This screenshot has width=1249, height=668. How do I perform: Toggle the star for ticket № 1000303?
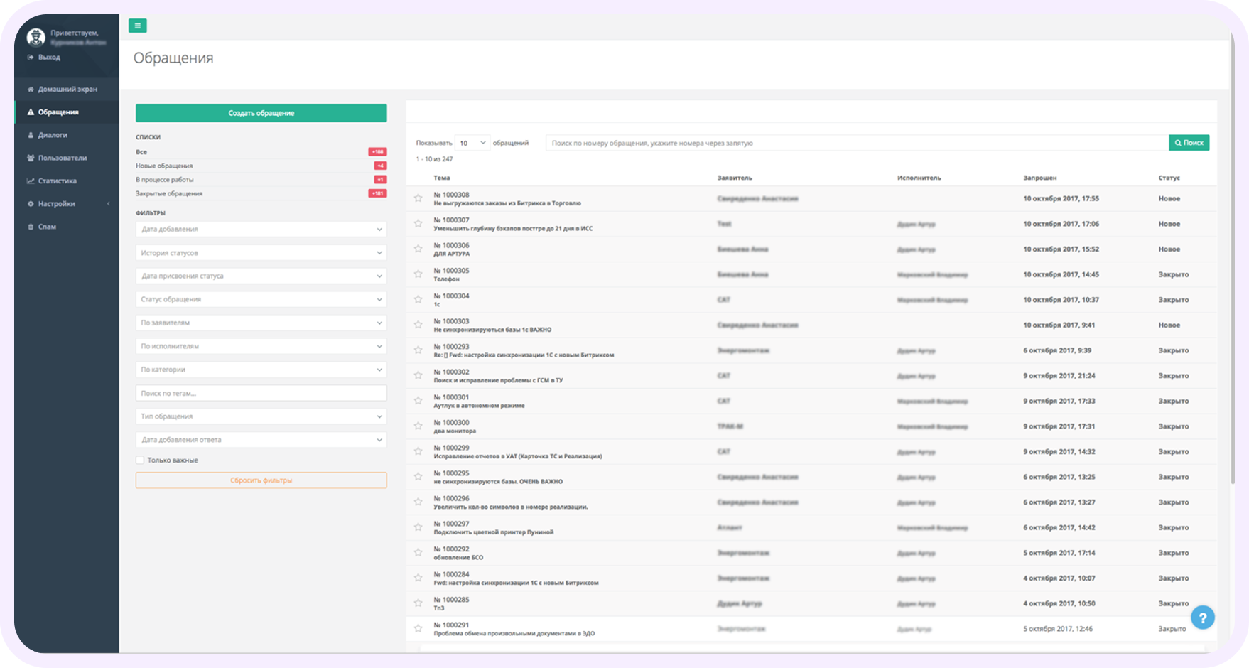tap(418, 325)
